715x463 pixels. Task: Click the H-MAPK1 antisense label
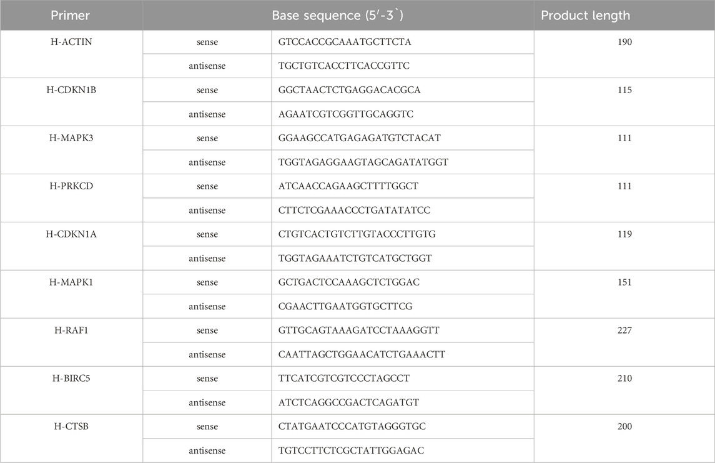pos(207,307)
